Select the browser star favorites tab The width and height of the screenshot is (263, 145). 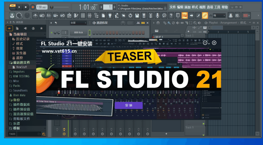pos(41,28)
